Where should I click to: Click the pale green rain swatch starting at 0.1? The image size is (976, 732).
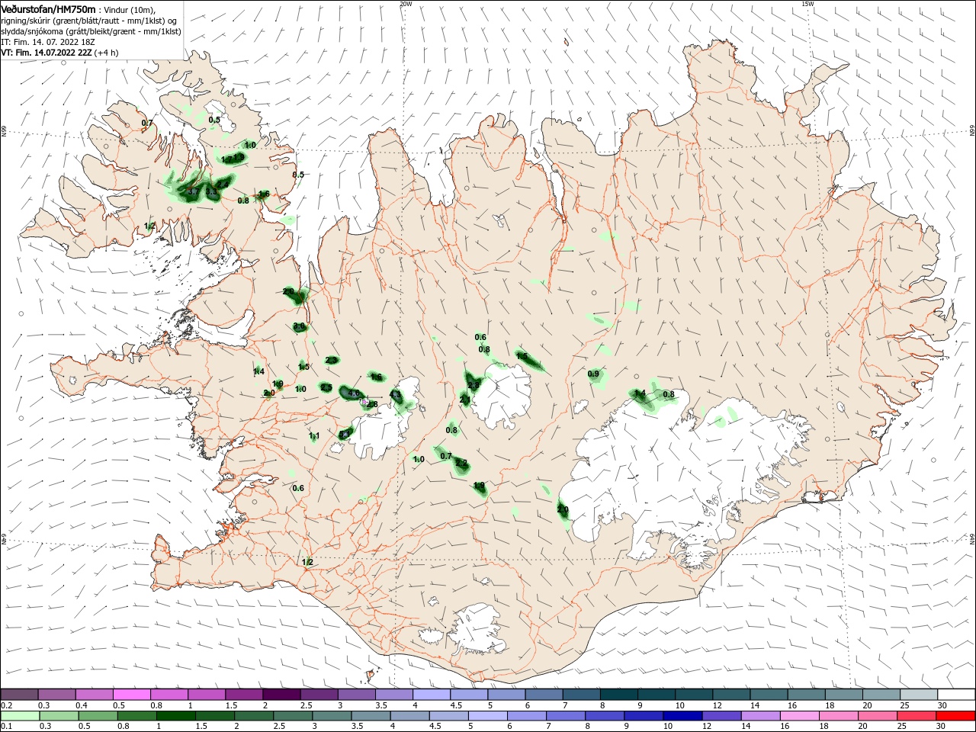tap(20, 716)
